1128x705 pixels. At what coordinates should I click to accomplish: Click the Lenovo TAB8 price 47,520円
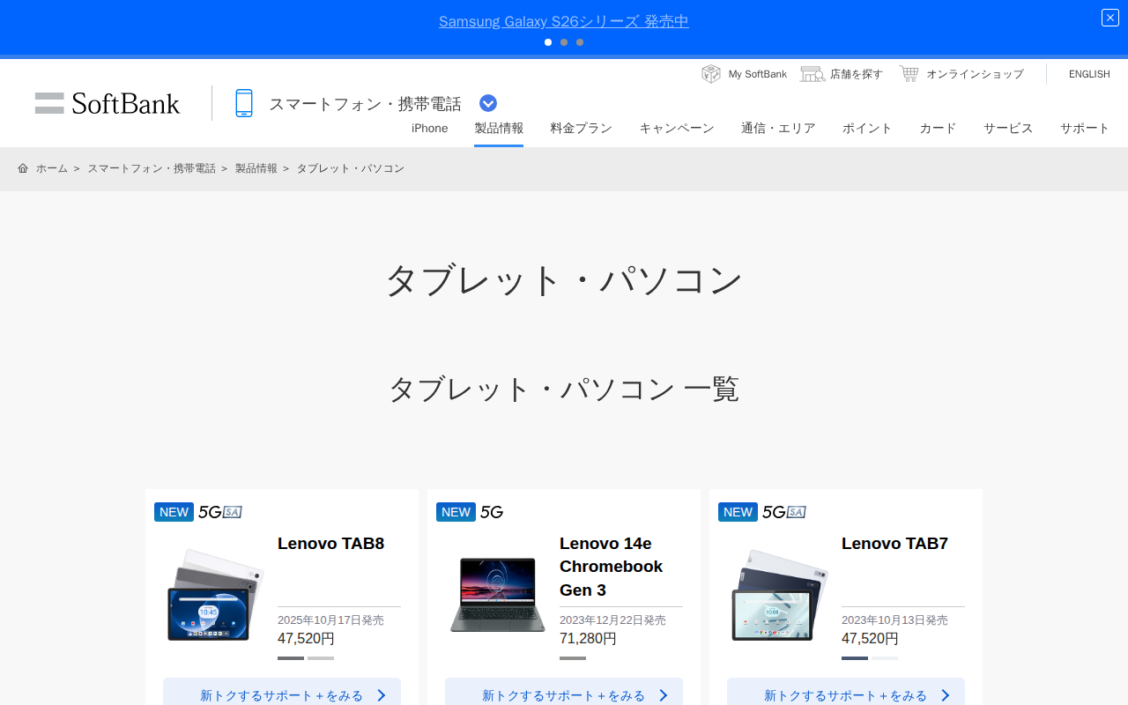[306, 638]
